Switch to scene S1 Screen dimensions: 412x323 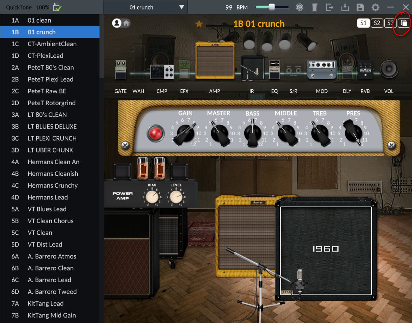click(x=363, y=23)
